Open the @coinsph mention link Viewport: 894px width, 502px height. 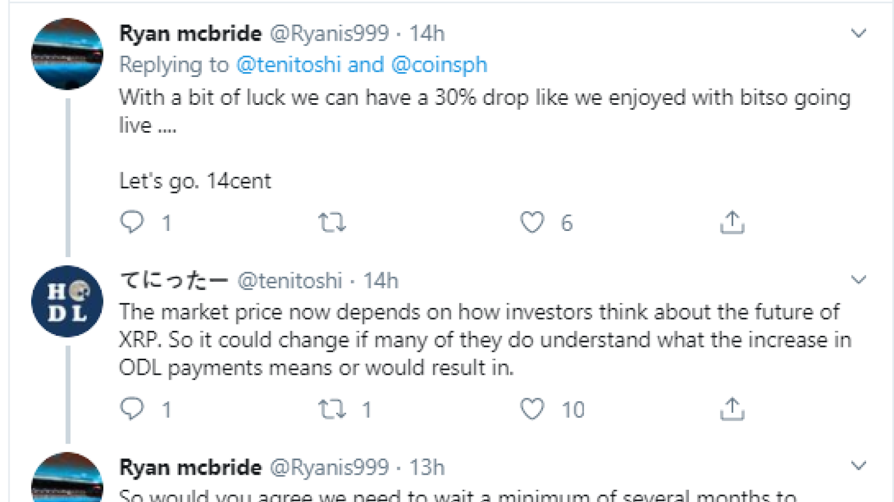pos(439,65)
